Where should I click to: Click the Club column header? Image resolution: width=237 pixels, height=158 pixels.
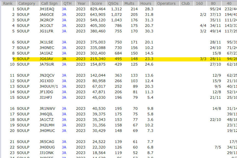click(x=185, y=4)
